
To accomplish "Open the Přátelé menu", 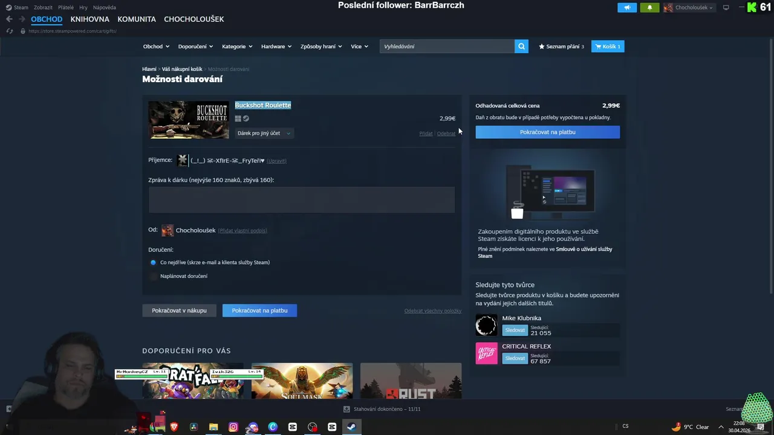I will tap(66, 7).
